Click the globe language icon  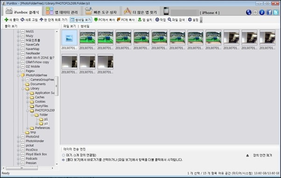(x=249, y=12)
